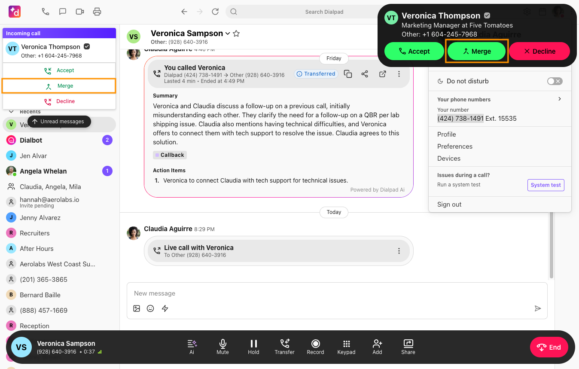Screen dimensions: 579x369
Task: Send the message arrow icon
Action: tap(537, 308)
